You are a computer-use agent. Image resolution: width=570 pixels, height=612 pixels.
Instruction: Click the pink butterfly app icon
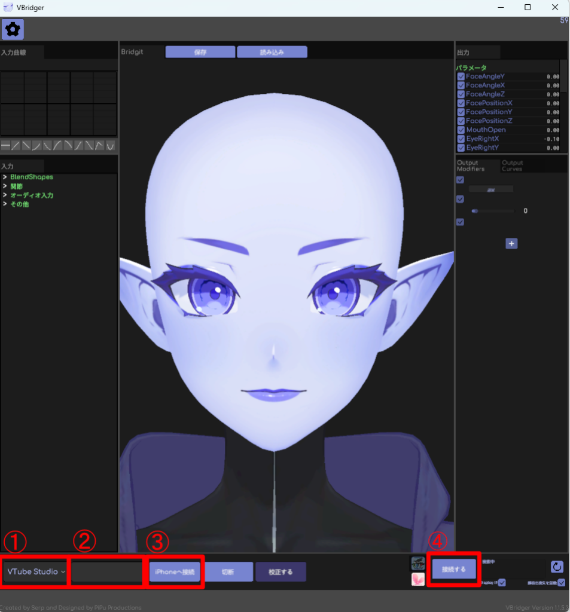pos(417,579)
